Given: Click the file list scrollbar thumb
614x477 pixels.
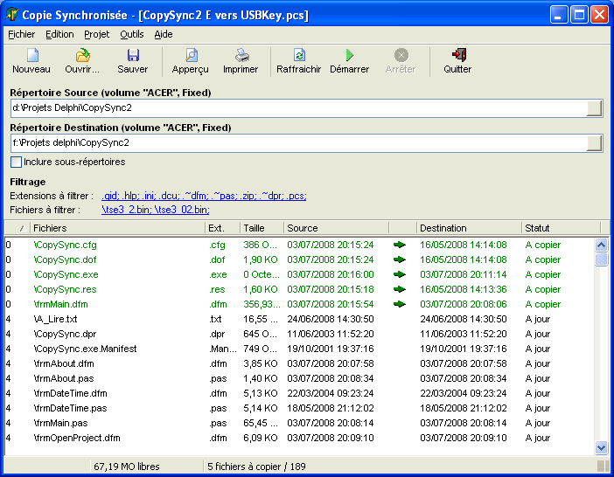Looking at the screenshot, I should click(x=601, y=259).
